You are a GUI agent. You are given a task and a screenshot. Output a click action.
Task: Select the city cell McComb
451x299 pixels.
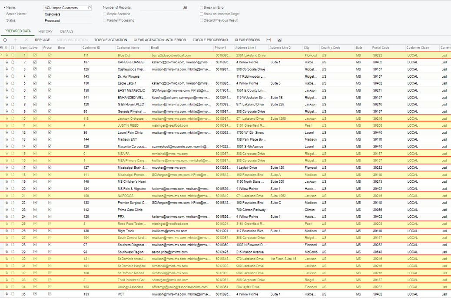click(311, 252)
